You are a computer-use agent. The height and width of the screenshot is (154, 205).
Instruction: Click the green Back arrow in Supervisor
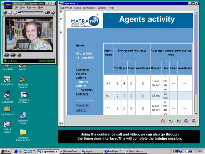pyautogui.click(x=170, y=121)
